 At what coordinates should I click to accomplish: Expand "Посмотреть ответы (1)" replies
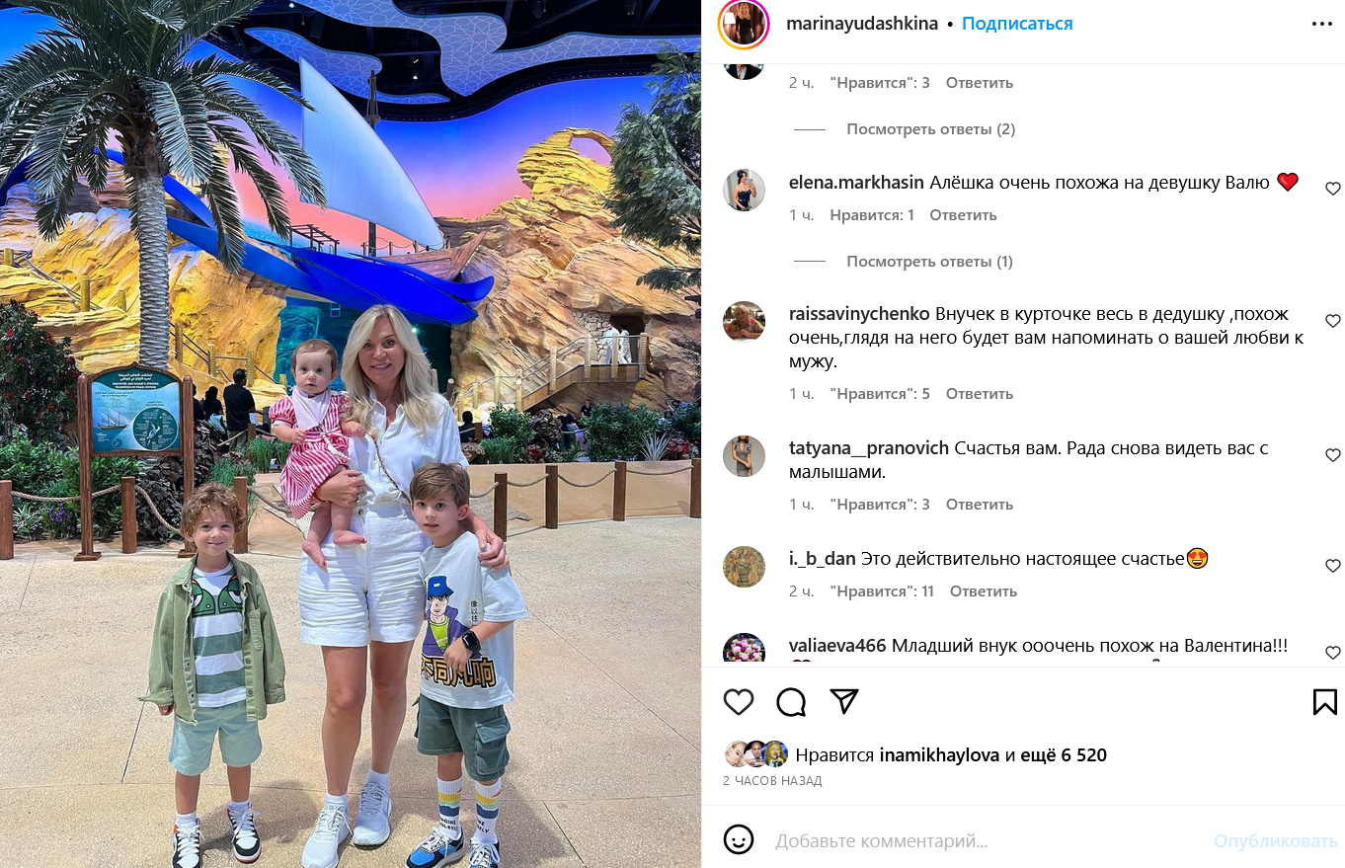click(x=929, y=262)
